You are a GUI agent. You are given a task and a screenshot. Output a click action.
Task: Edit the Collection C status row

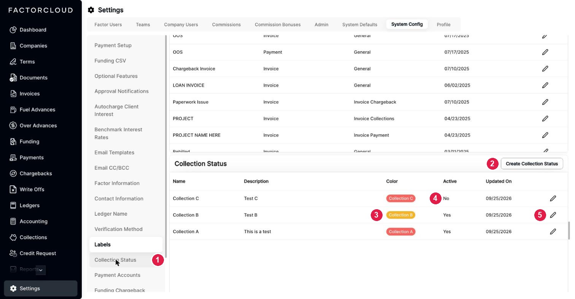(x=553, y=199)
